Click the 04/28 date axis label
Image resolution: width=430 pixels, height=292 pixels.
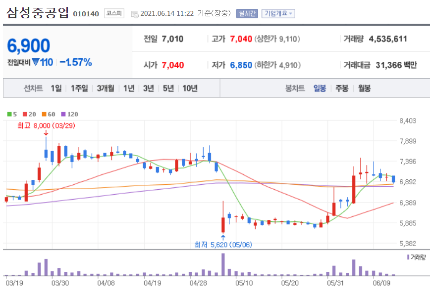198,283
